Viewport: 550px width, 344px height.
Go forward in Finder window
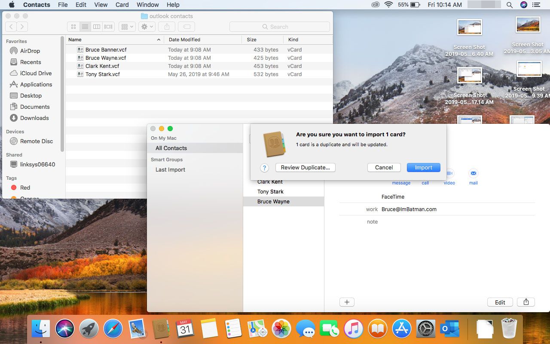point(22,27)
